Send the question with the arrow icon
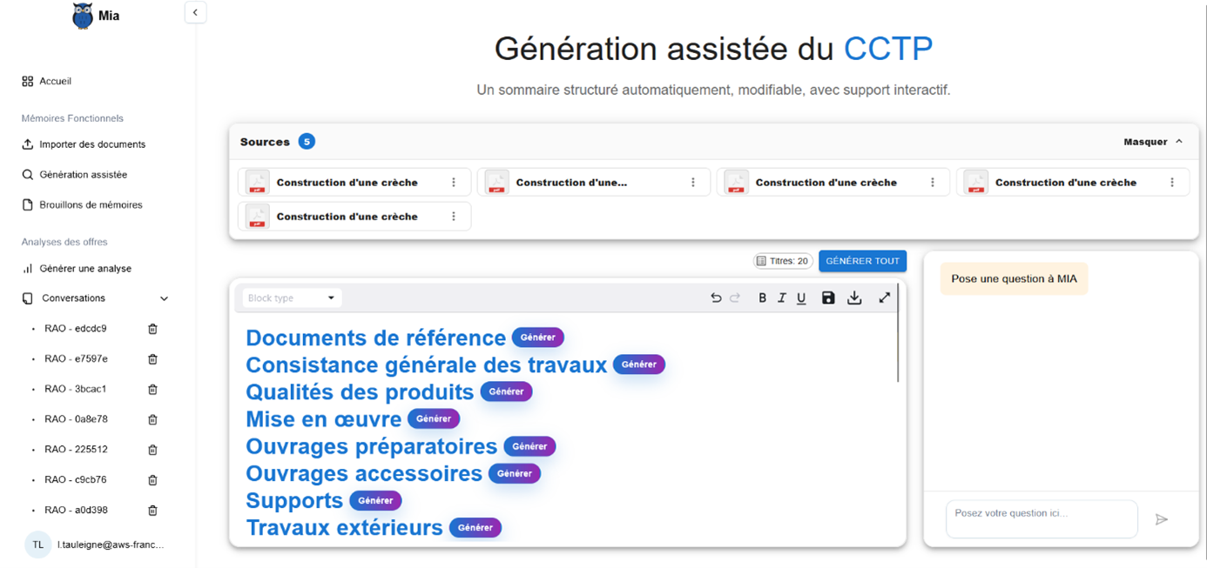Image resolution: width=1207 pixels, height=568 pixels. click(1161, 519)
